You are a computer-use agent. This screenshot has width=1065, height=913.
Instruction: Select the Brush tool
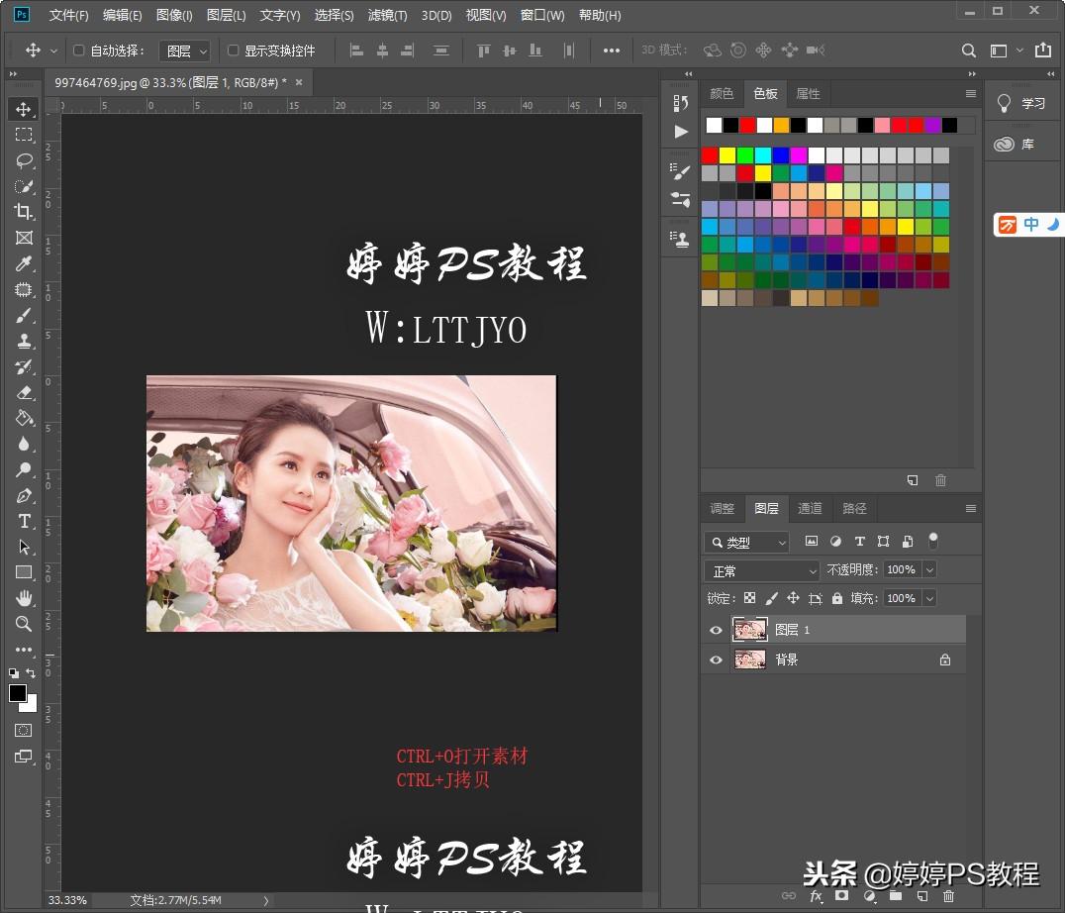(x=24, y=316)
